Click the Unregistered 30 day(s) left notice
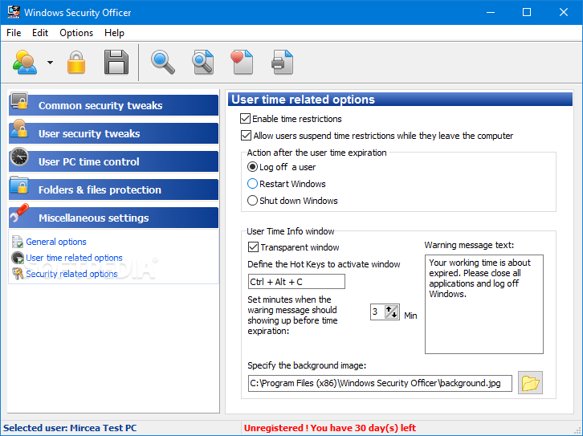 330,428
